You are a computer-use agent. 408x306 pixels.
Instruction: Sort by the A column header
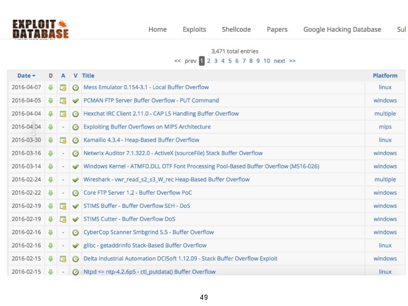(63, 76)
